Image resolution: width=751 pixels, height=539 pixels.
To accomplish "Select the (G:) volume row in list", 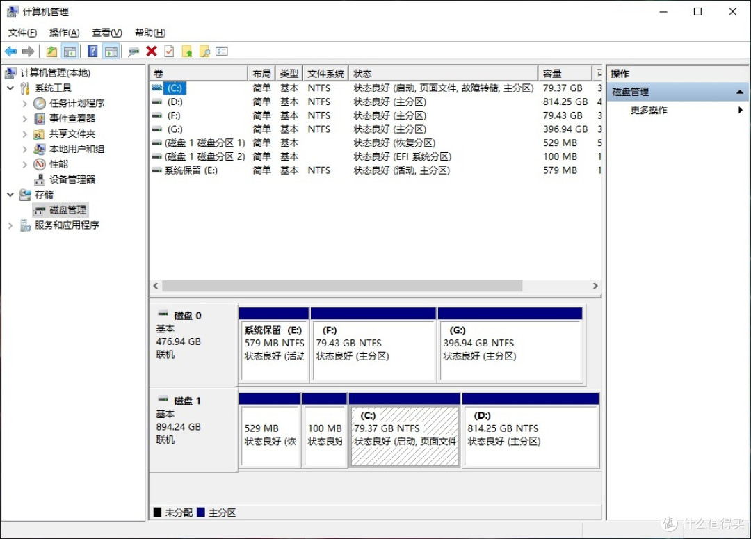I will [x=376, y=129].
